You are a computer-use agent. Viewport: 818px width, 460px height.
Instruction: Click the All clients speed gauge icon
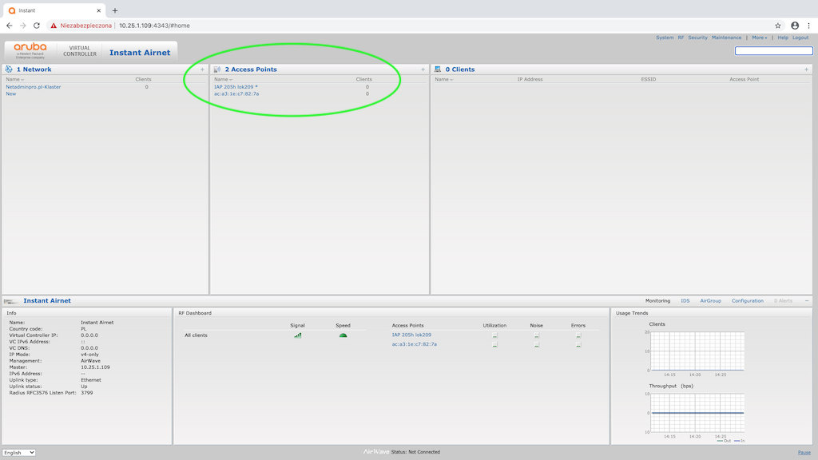[343, 335]
